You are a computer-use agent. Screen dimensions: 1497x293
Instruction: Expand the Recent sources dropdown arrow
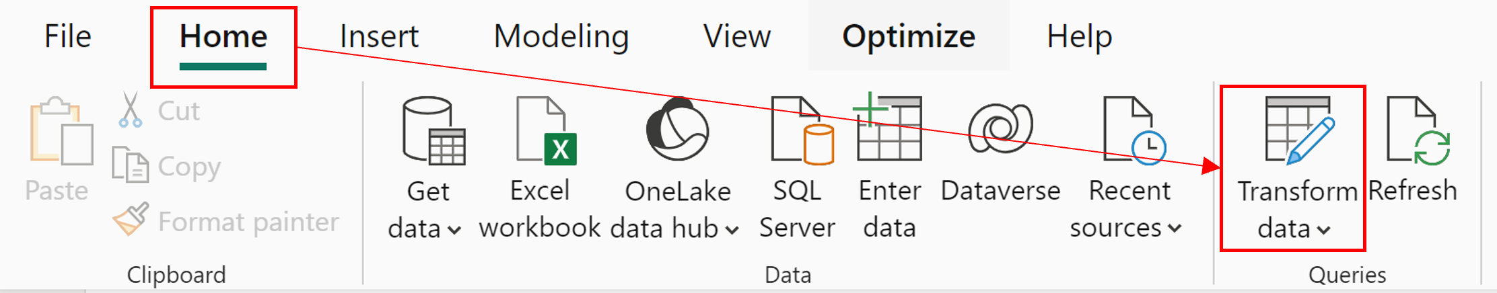1175,228
